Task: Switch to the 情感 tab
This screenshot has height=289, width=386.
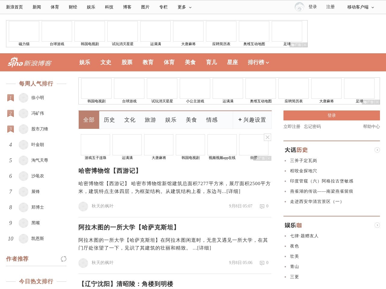Action: [x=212, y=120]
